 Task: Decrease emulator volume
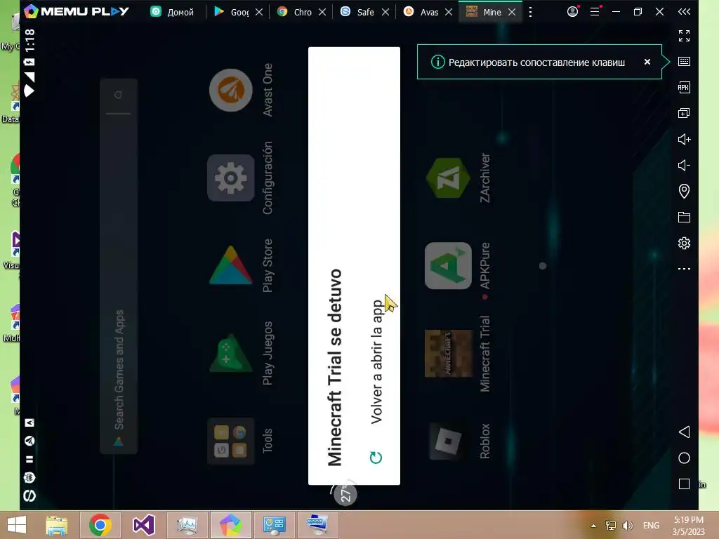684,165
